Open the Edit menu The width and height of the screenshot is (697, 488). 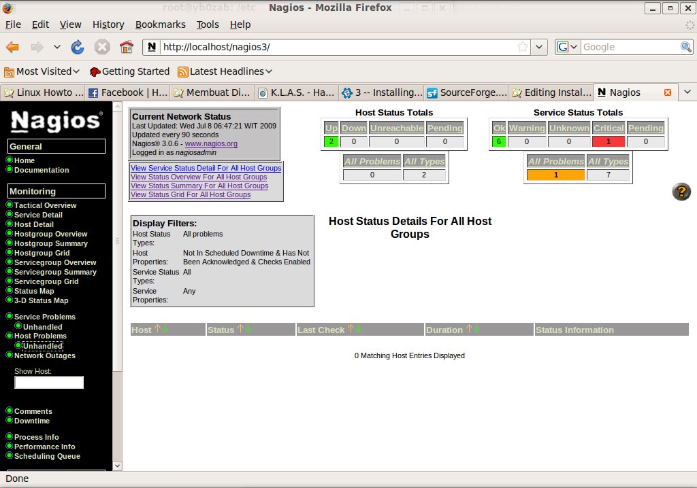40,24
